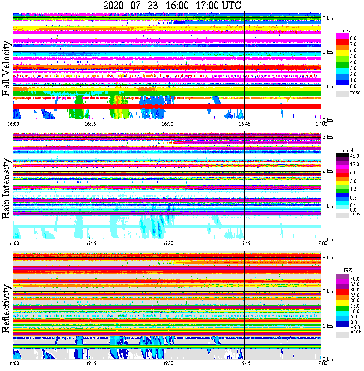The image size is (364, 371).
Task: Click the "1 km" label beside Rain Intensity plot
Action: point(328,206)
